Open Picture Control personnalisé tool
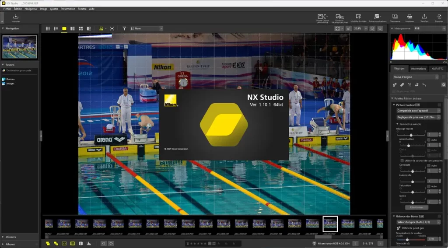 pos(322,18)
